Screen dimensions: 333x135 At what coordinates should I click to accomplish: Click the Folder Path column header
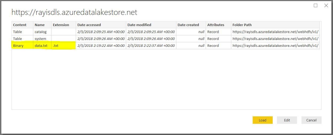(x=242, y=25)
